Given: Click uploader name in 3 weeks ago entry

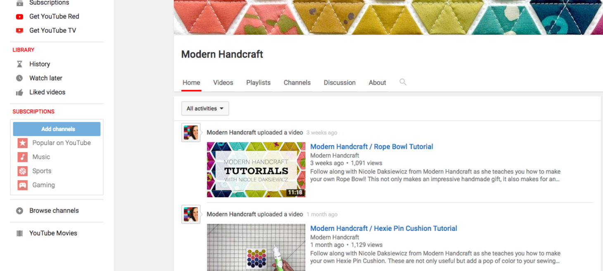Looking at the screenshot, I should [x=231, y=132].
